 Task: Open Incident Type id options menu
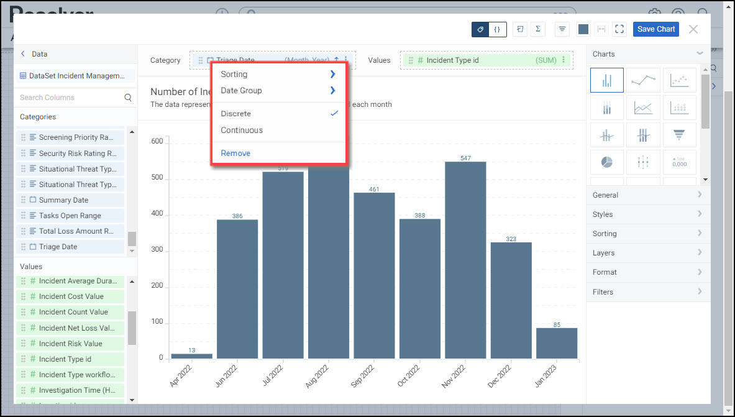pos(564,60)
